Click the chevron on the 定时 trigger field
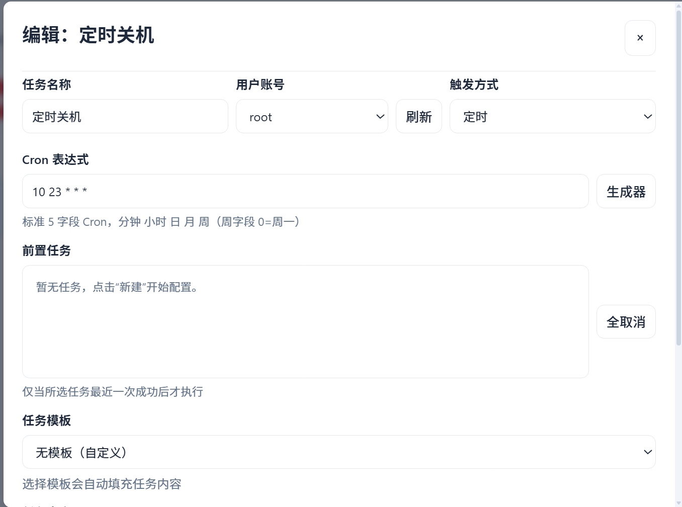Image resolution: width=682 pixels, height=507 pixels. pos(648,116)
